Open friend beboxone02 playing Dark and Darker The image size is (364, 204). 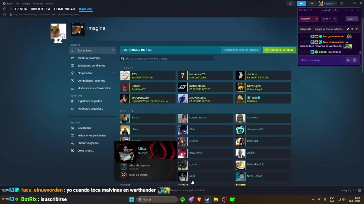click(205, 76)
